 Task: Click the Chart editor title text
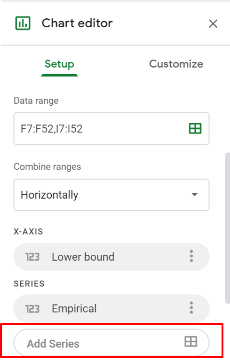[x=77, y=23]
